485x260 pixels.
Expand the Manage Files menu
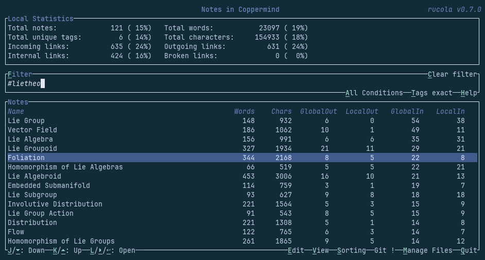tap(427, 250)
